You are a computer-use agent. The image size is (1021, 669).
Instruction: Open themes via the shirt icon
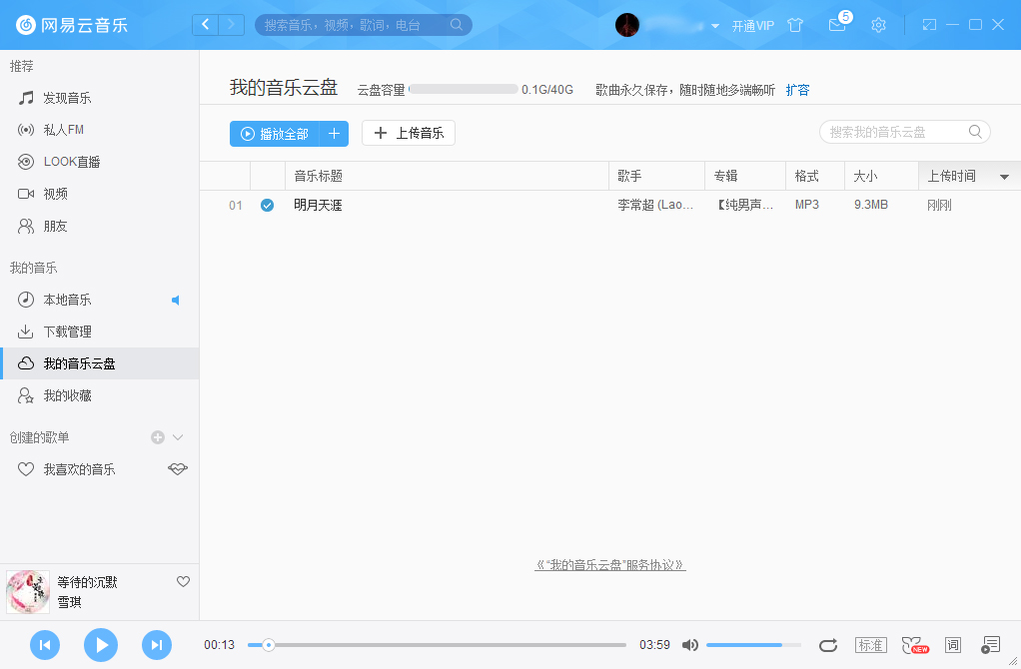914,645
